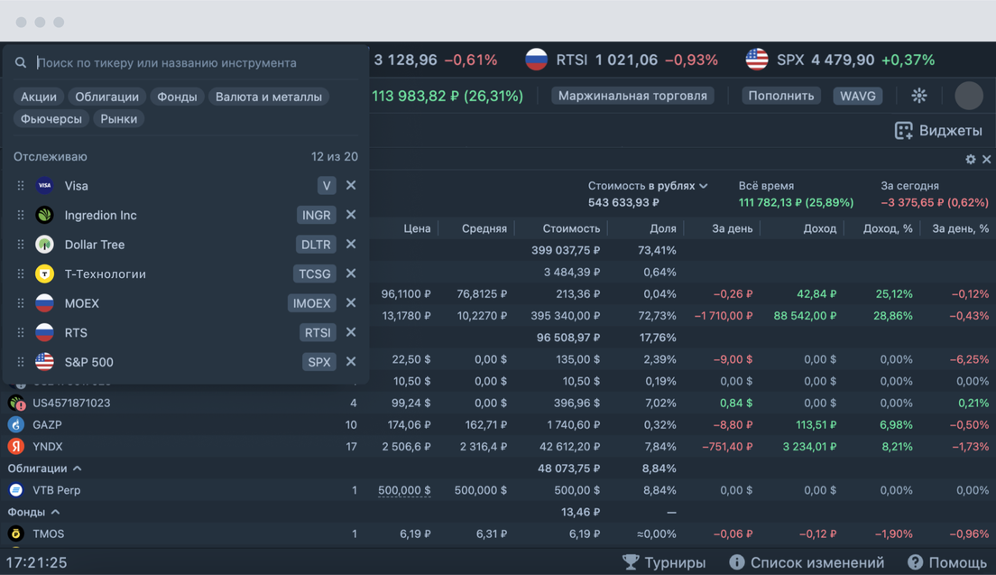The width and height of the screenshot is (996, 575).
Task: Click the US flag next to SPX index
Action: [757, 60]
